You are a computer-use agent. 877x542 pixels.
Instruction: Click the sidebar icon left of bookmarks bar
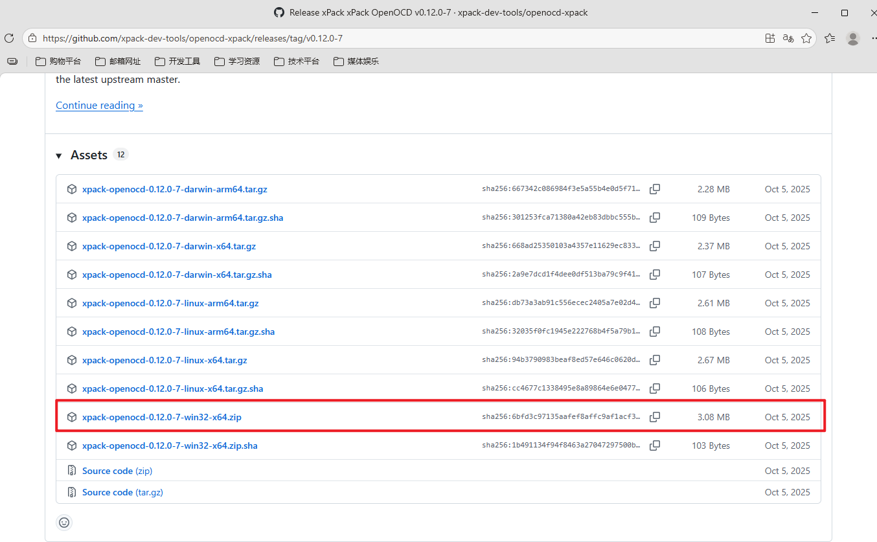pos(12,62)
